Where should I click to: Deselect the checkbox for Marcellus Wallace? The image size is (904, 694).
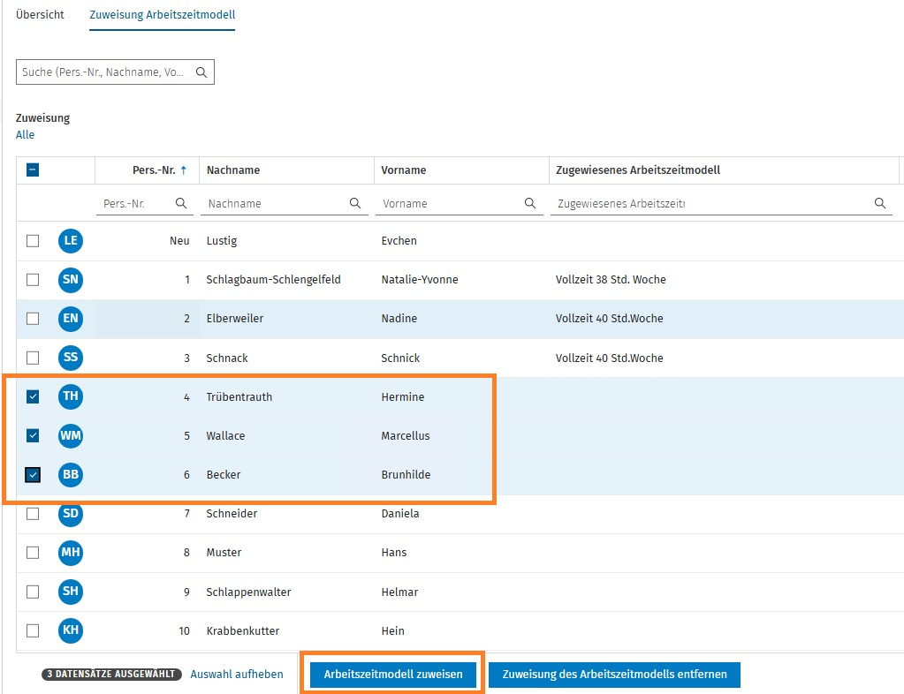33,435
